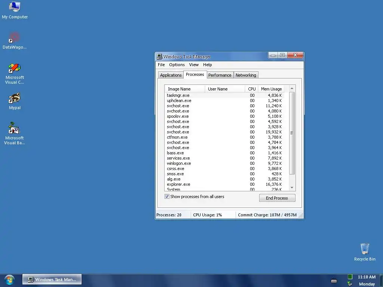Click the process list scroll up arrow
Viewport: 383px width, 287px height.
[x=292, y=88]
